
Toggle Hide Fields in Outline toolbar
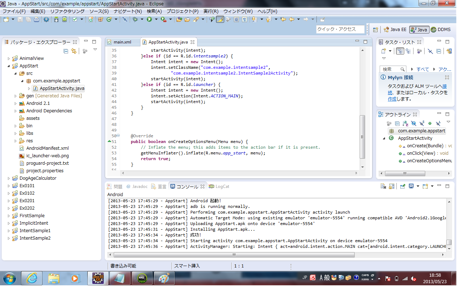click(414, 123)
